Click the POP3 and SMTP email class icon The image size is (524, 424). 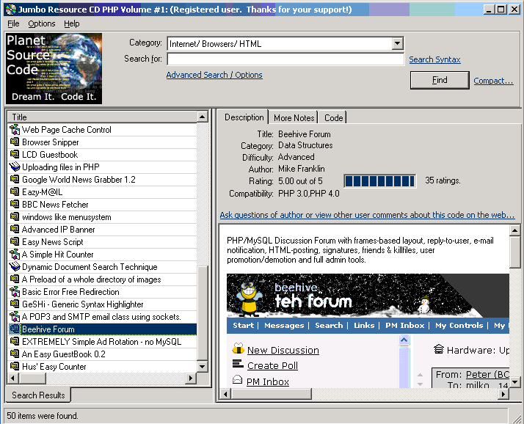15,316
